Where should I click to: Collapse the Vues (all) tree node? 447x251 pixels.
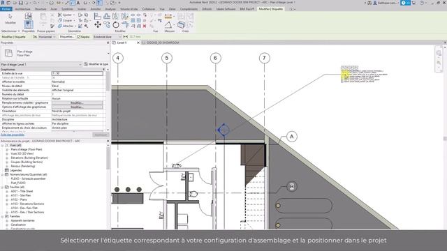pos(3,145)
